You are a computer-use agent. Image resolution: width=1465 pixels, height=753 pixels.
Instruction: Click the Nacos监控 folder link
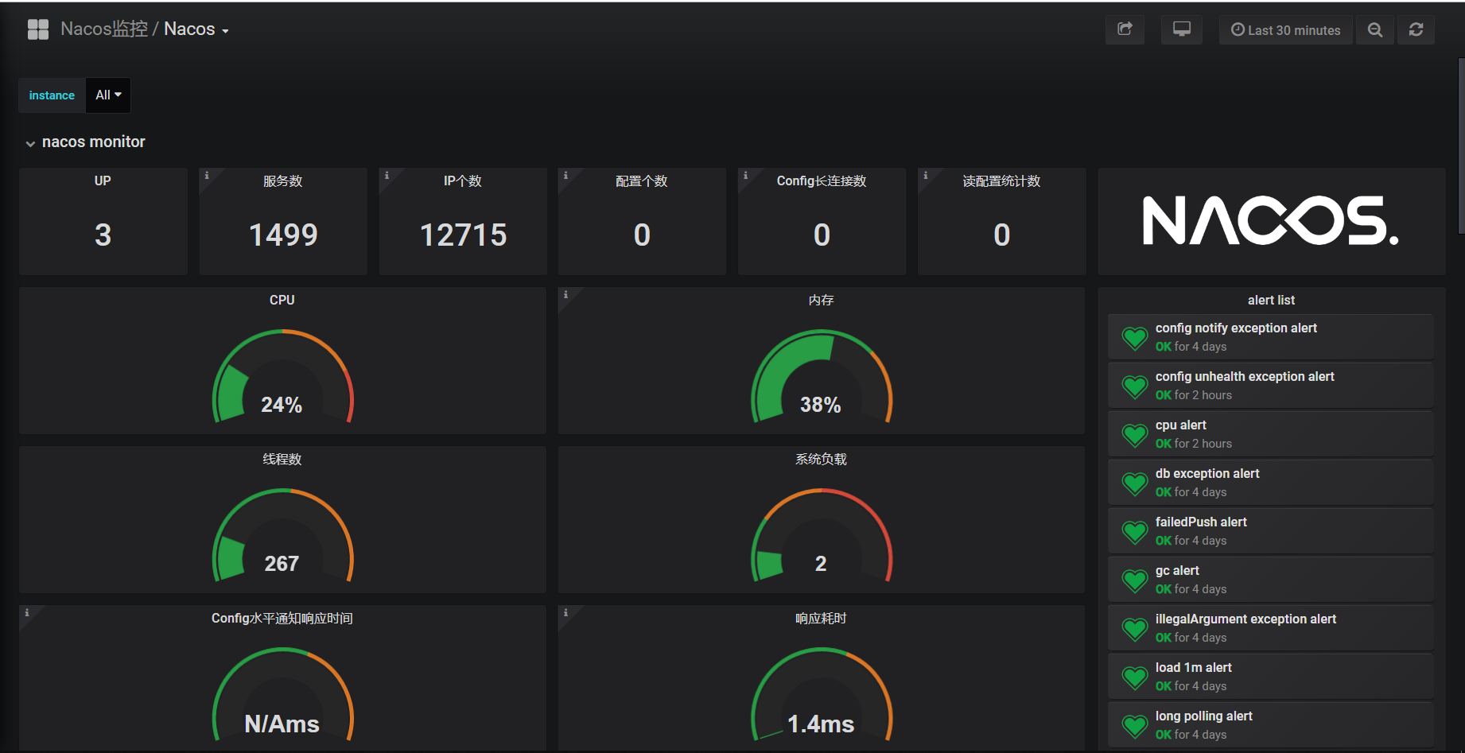point(104,29)
